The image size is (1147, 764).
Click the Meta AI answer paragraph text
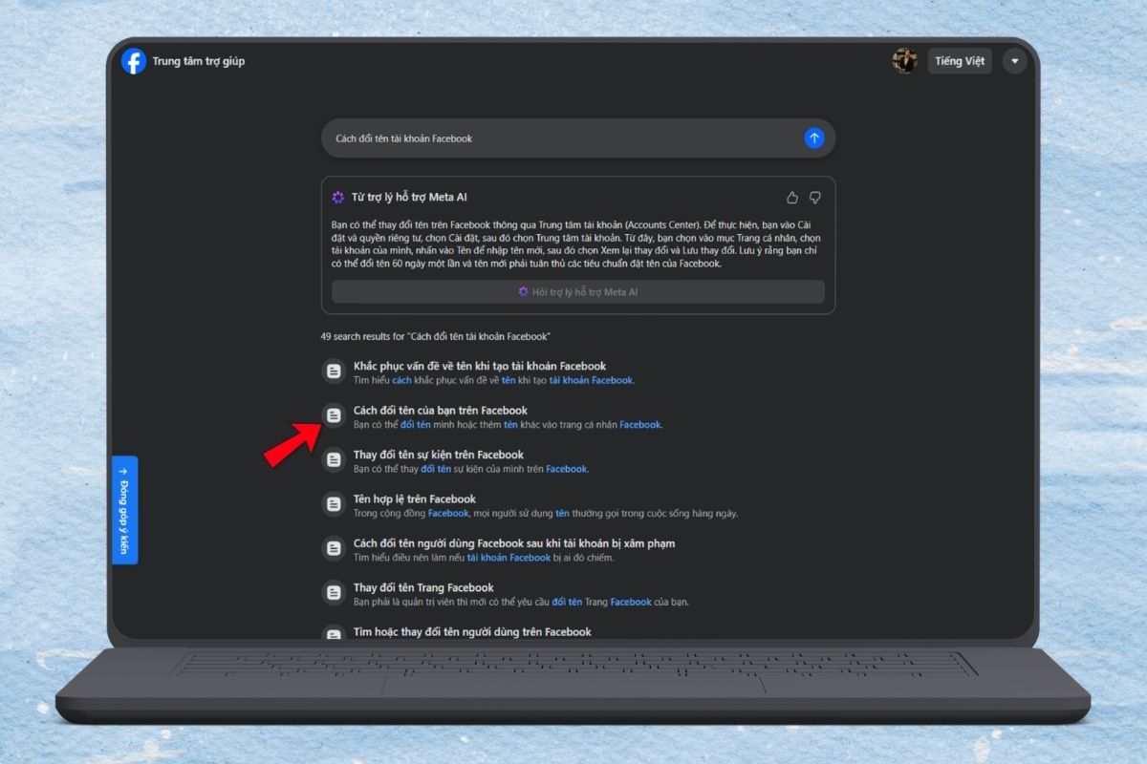pyautogui.click(x=577, y=244)
